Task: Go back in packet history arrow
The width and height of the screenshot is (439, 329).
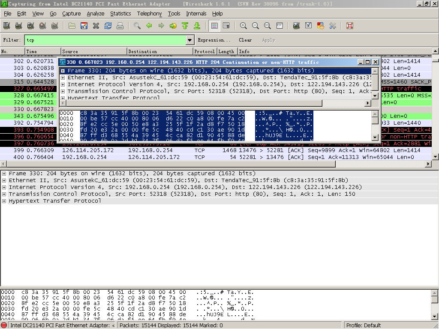Action: [x=149, y=26]
